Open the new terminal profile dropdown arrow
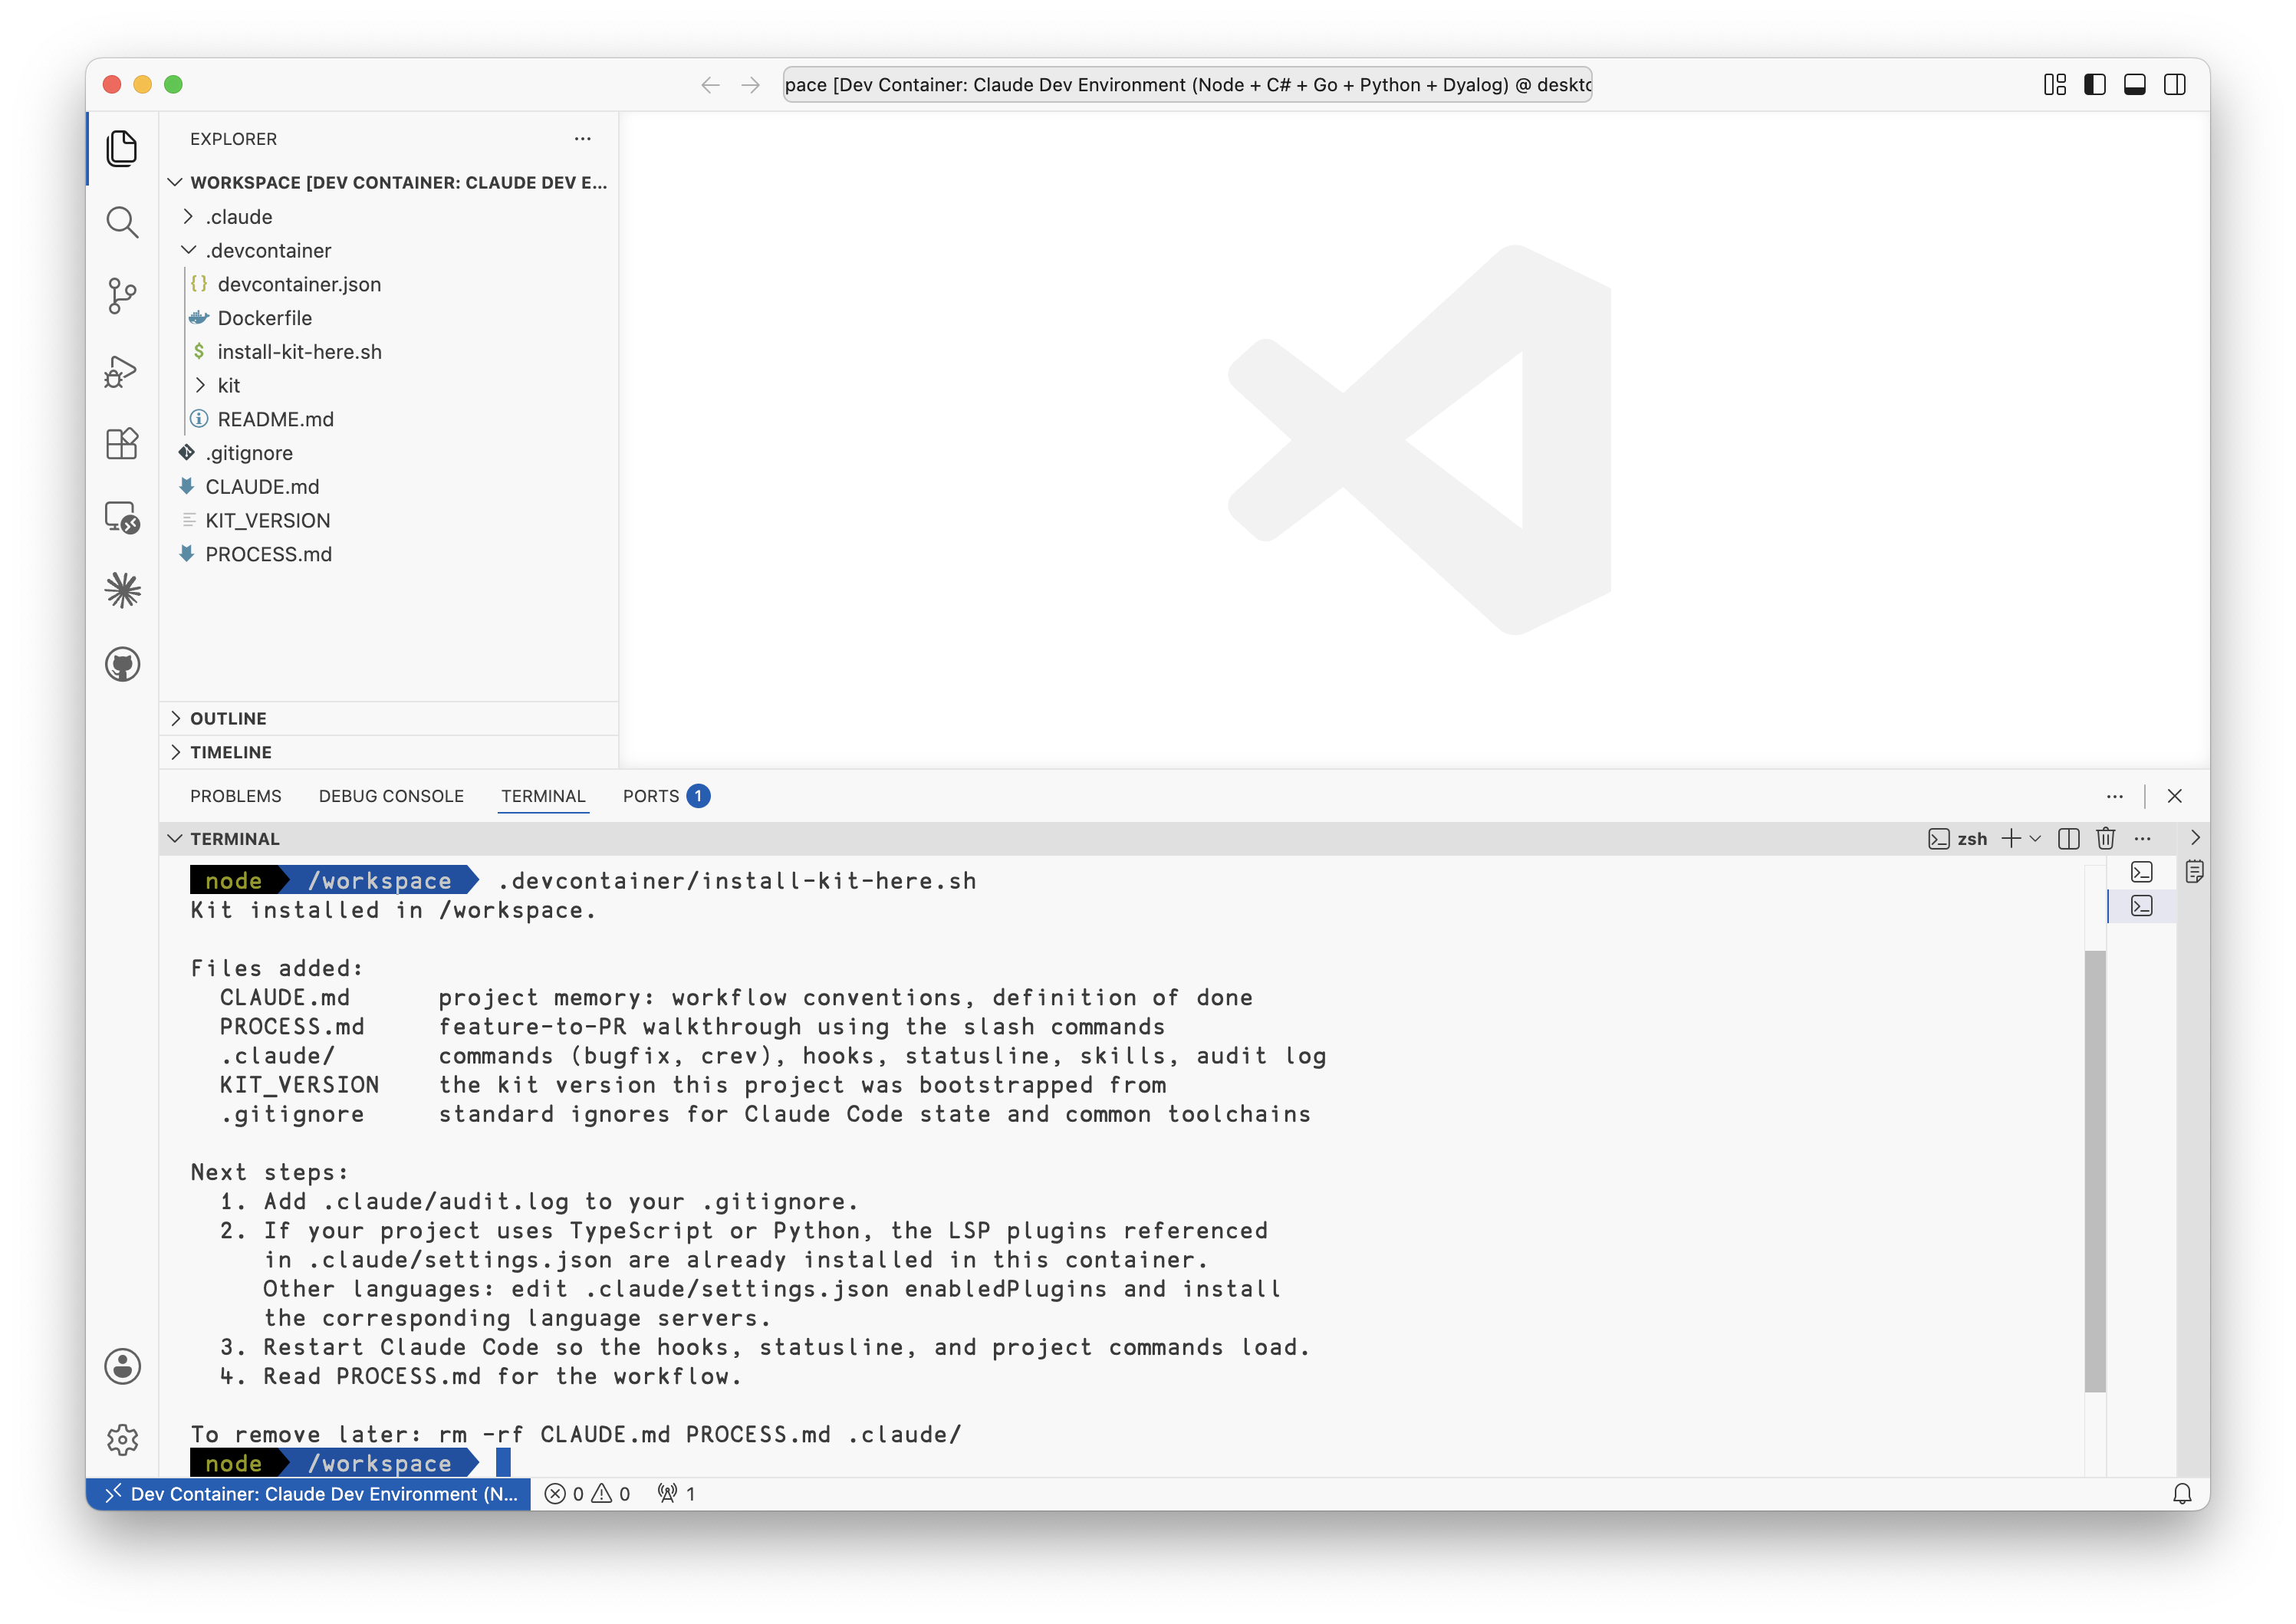 pos(2035,838)
